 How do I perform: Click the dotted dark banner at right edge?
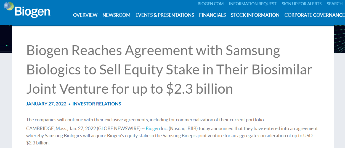tap(339, 38)
